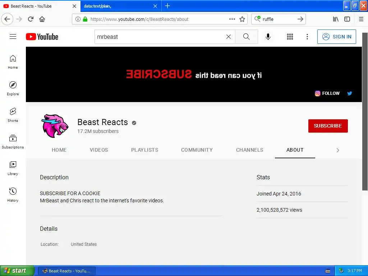Screen dimensions: 368x276
Task: Open Subscriptions in the sidebar
Action: [13, 142]
